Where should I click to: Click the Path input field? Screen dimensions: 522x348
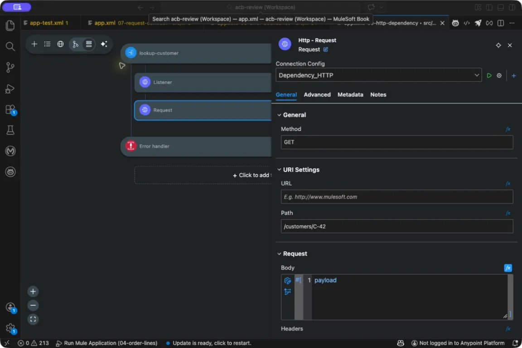(x=397, y=227)
